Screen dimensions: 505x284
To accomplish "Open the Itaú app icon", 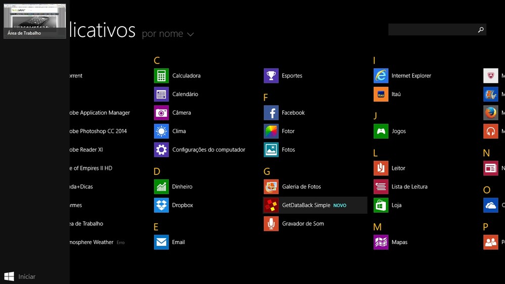I will (381, 94).
